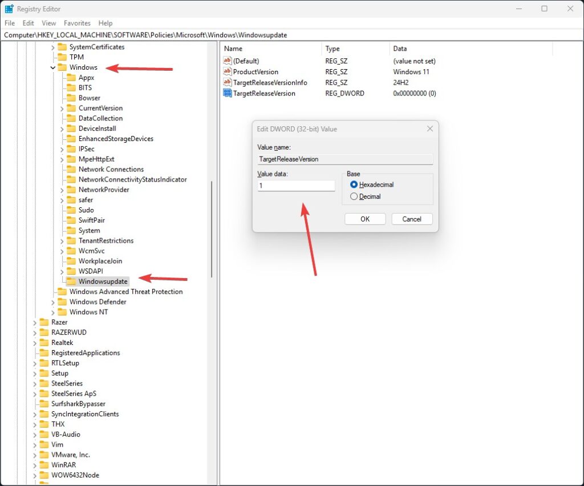The height and width of the screenshot is (486, 584).
Task: Expand the NetworkProvider key
Action: point(62,190)
